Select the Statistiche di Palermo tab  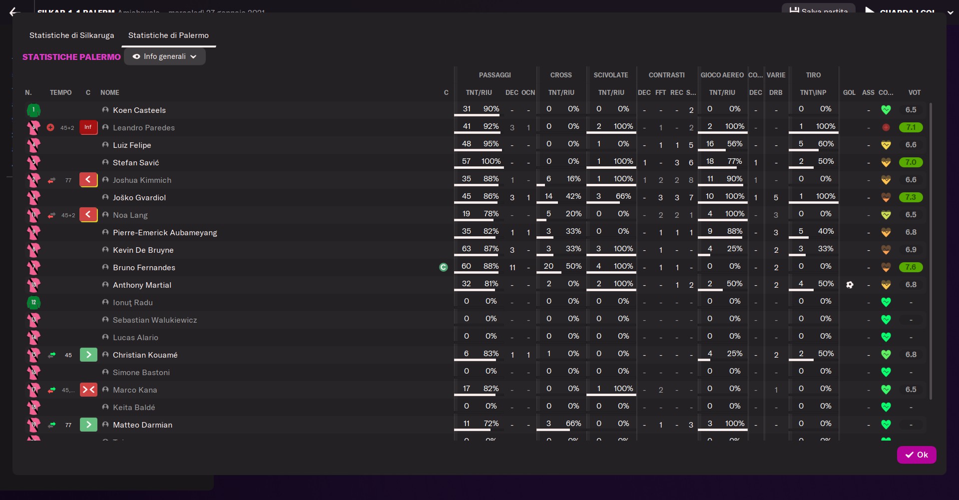click(x=168, y=35)
